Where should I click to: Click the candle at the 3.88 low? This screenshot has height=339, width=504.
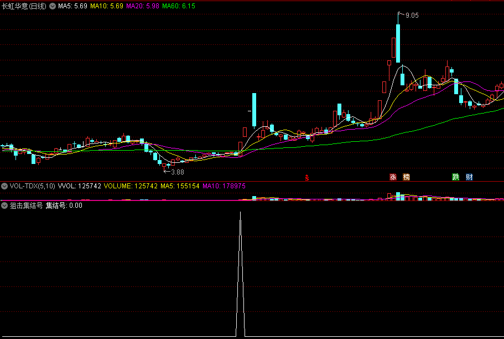164,166
